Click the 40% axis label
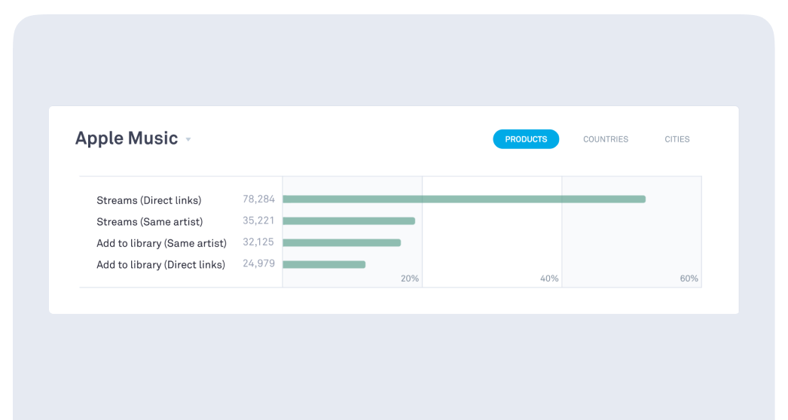788x420 pixels. pyautogui.click(x=549, y=278)
